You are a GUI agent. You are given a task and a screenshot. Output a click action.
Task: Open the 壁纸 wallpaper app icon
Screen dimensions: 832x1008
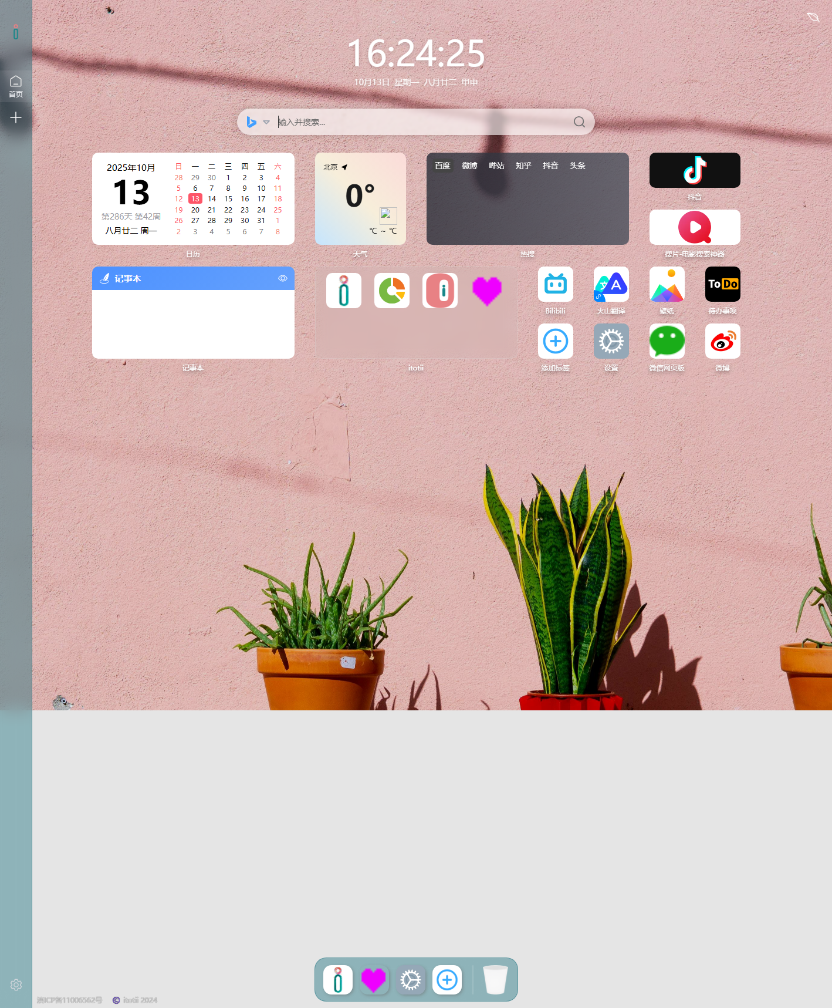[x=667, y=285]
